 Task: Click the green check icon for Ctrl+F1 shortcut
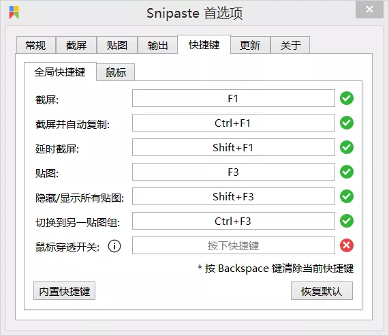click(x=347, y=123)
